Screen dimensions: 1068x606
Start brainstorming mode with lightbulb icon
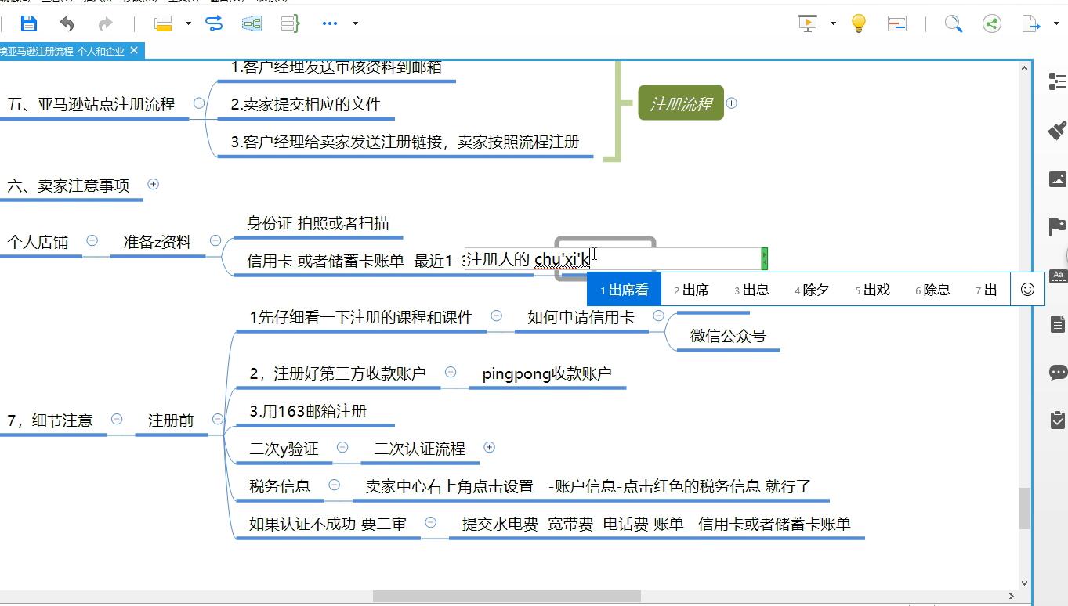point(859,23)
